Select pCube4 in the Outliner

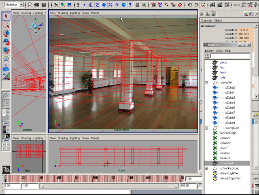pos(230,103)
